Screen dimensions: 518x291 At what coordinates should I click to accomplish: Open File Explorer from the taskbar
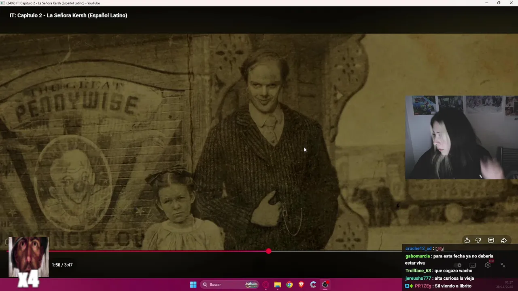(x=278, y=285)
